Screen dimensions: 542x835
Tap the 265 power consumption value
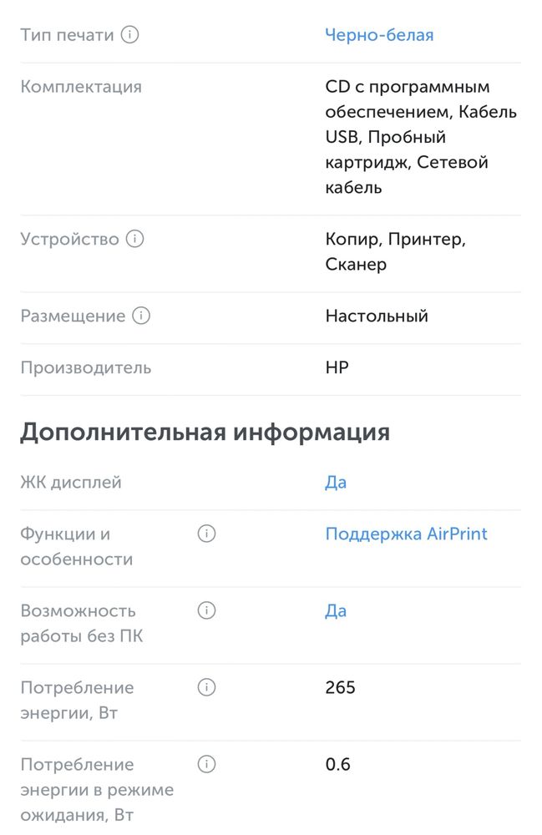click(340, 687)
